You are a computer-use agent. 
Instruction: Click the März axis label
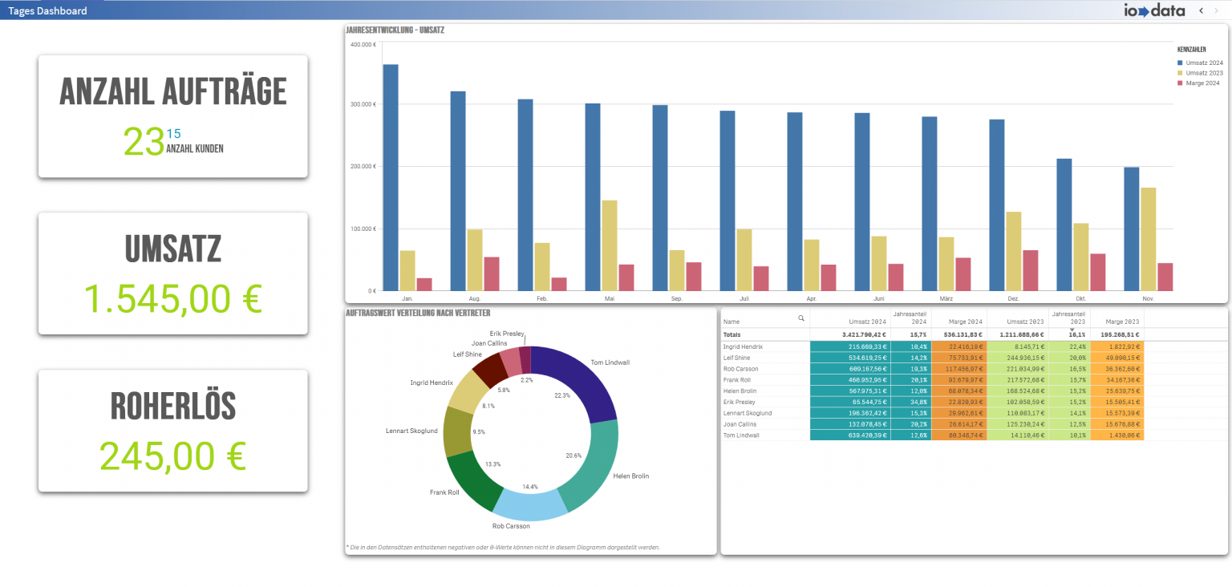pyautogui.click(x=946, y=298)
